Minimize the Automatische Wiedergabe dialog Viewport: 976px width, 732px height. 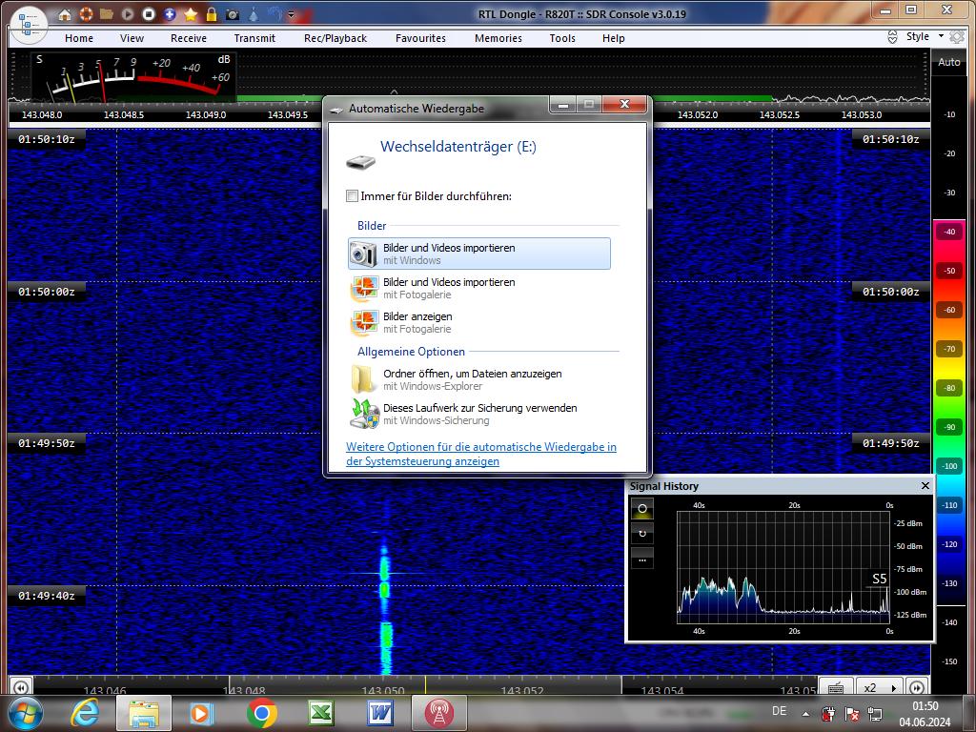point(563,105)
